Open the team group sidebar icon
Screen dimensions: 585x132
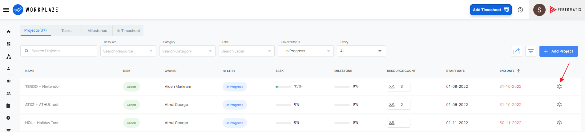(x=9, y=81)
